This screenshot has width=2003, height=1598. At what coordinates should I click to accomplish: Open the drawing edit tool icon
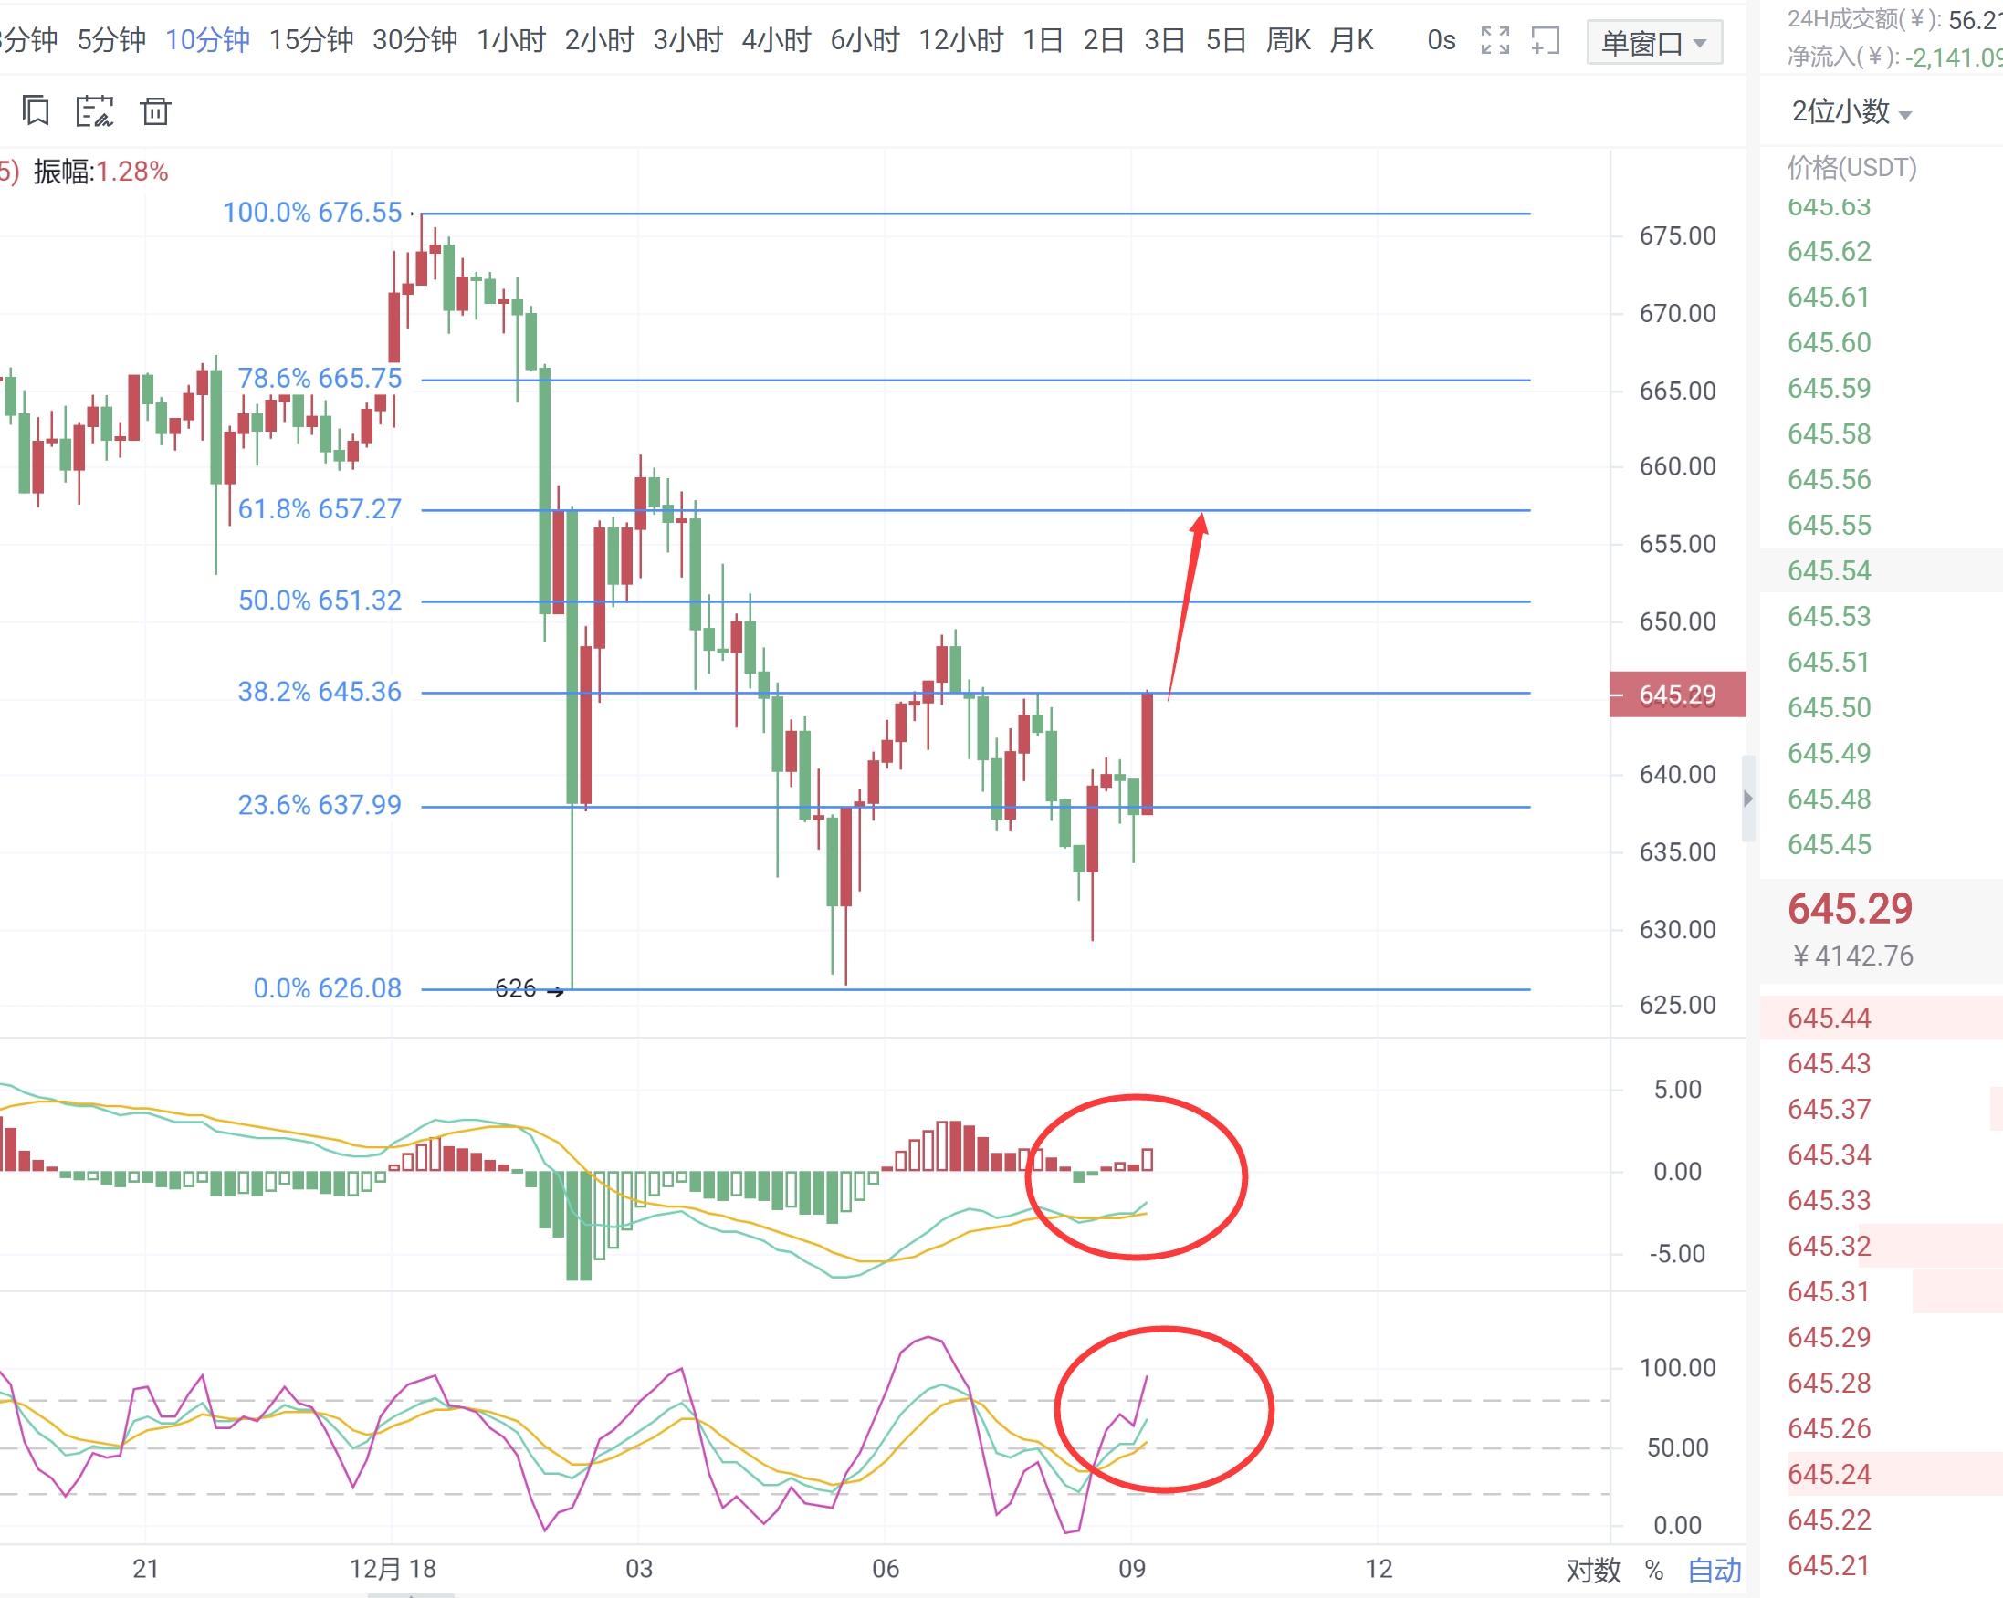click(94, 111)
